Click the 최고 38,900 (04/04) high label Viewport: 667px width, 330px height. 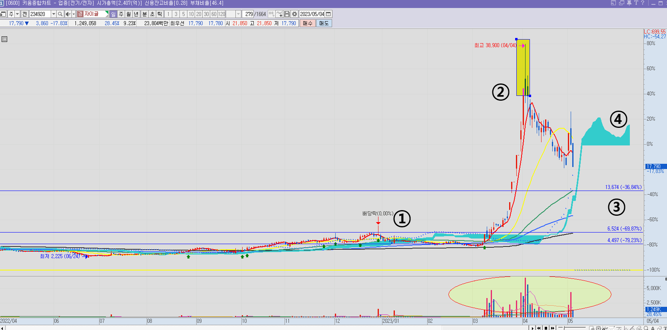click(x=495, y=46)
